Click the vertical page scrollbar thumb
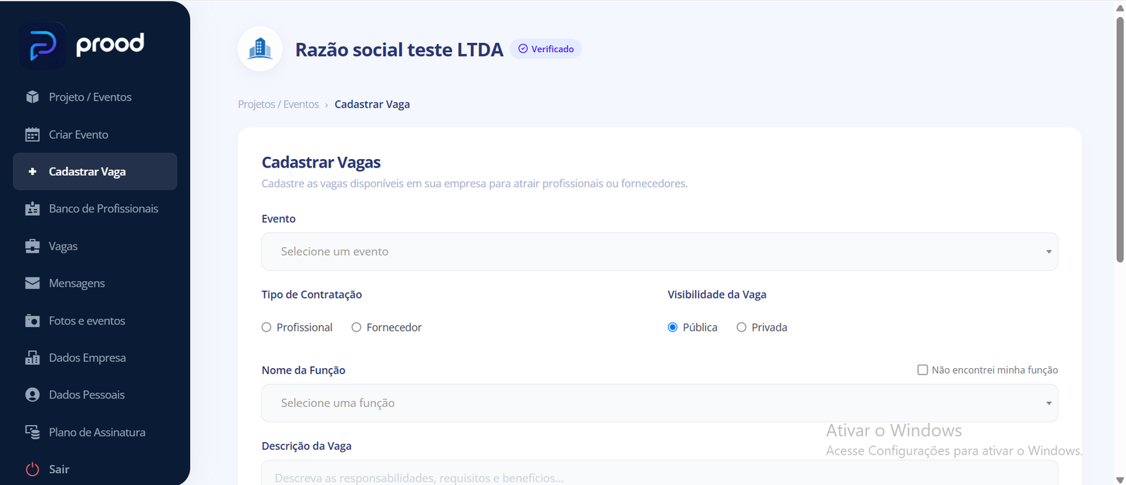The height and width of the screenshot is (485, 1126). [x=1120, y=139]
